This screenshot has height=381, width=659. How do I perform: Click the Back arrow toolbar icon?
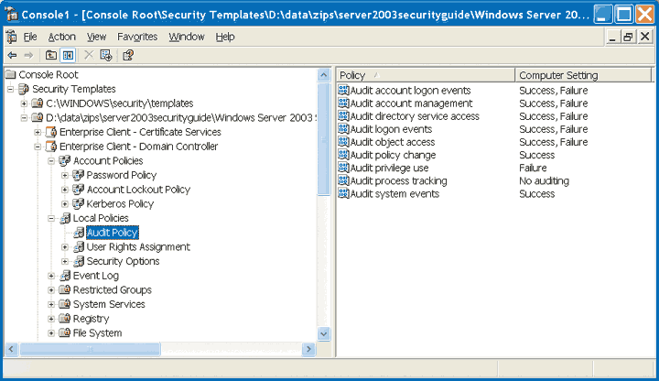click(x=12, y=55)
